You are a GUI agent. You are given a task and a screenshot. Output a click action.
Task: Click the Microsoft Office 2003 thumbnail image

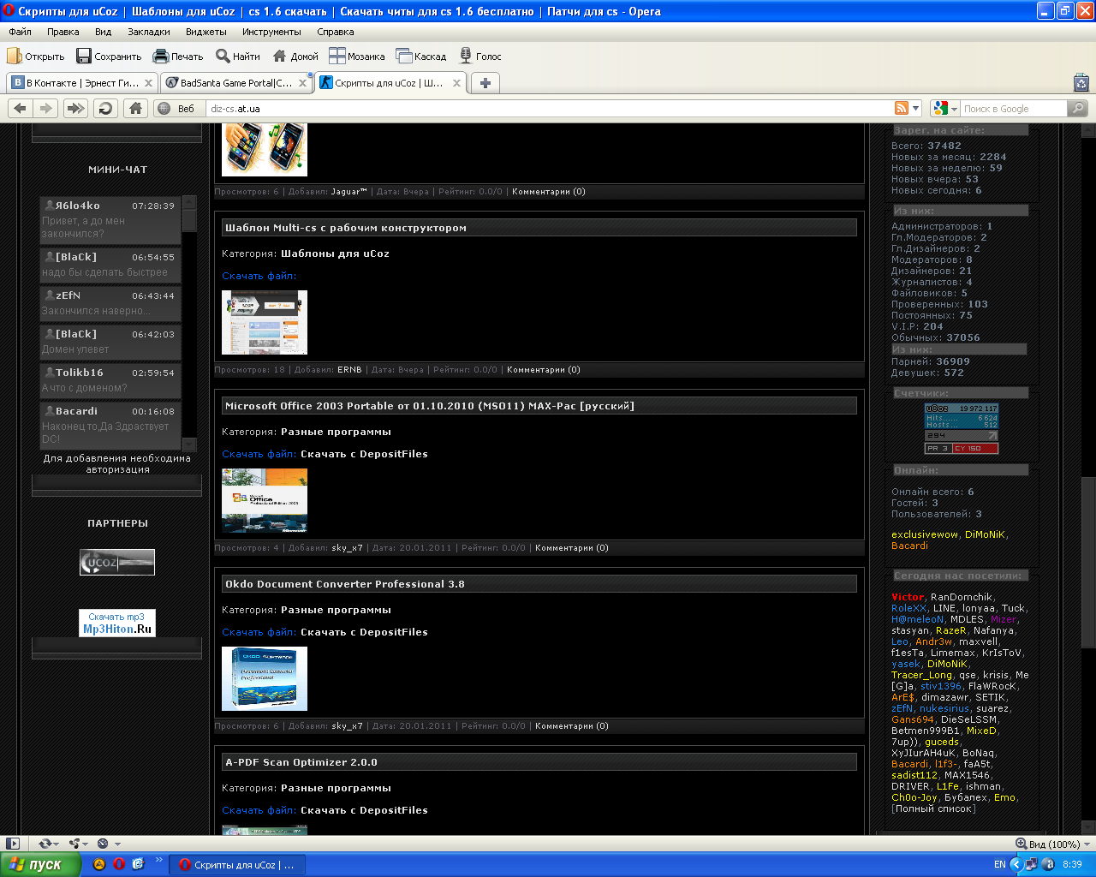tap(265, 501)
